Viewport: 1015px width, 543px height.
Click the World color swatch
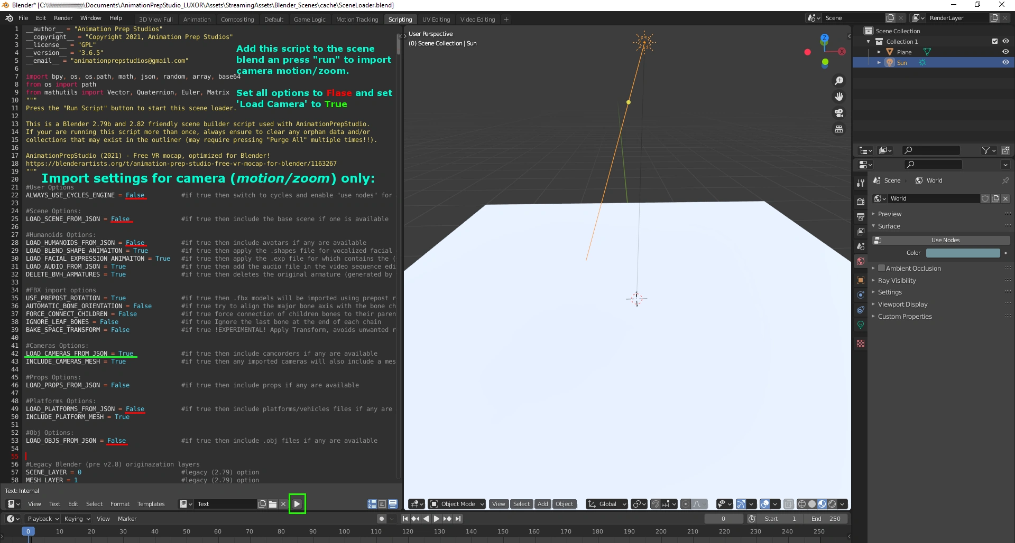963,253
